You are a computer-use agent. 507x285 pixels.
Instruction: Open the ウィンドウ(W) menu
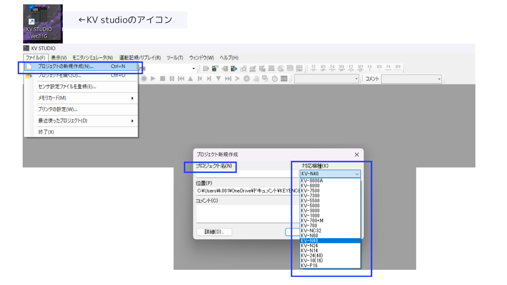click(x=202, y=58)
